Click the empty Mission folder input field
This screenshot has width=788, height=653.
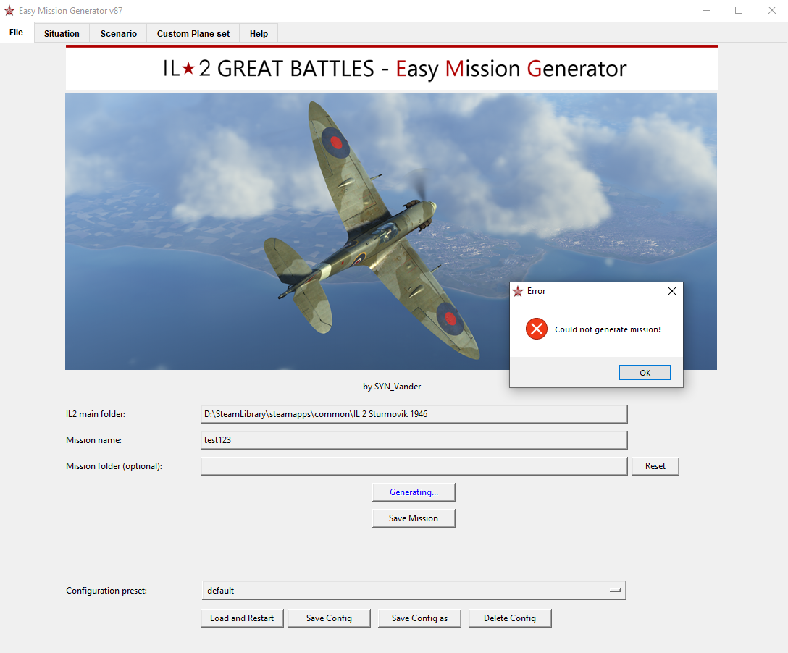[414, 466]
